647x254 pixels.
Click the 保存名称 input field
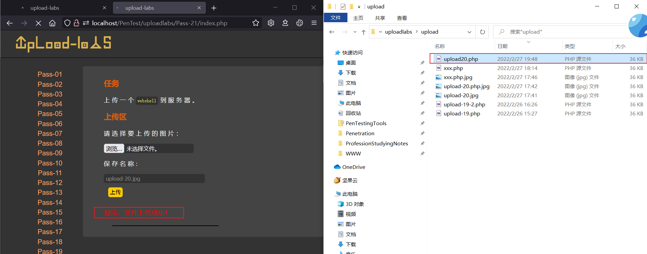point(154,179)
